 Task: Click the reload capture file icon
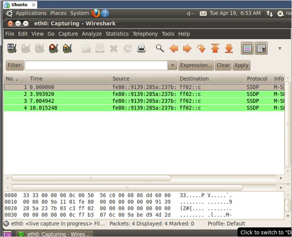pos(127,48)
